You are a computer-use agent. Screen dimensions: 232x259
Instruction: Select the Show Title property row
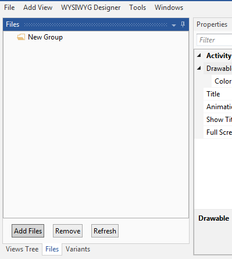(x=217, y=120)
